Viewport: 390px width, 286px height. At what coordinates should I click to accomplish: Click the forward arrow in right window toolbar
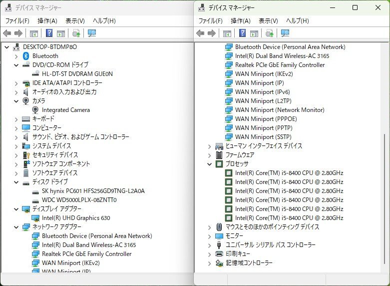tap(212, 33)
